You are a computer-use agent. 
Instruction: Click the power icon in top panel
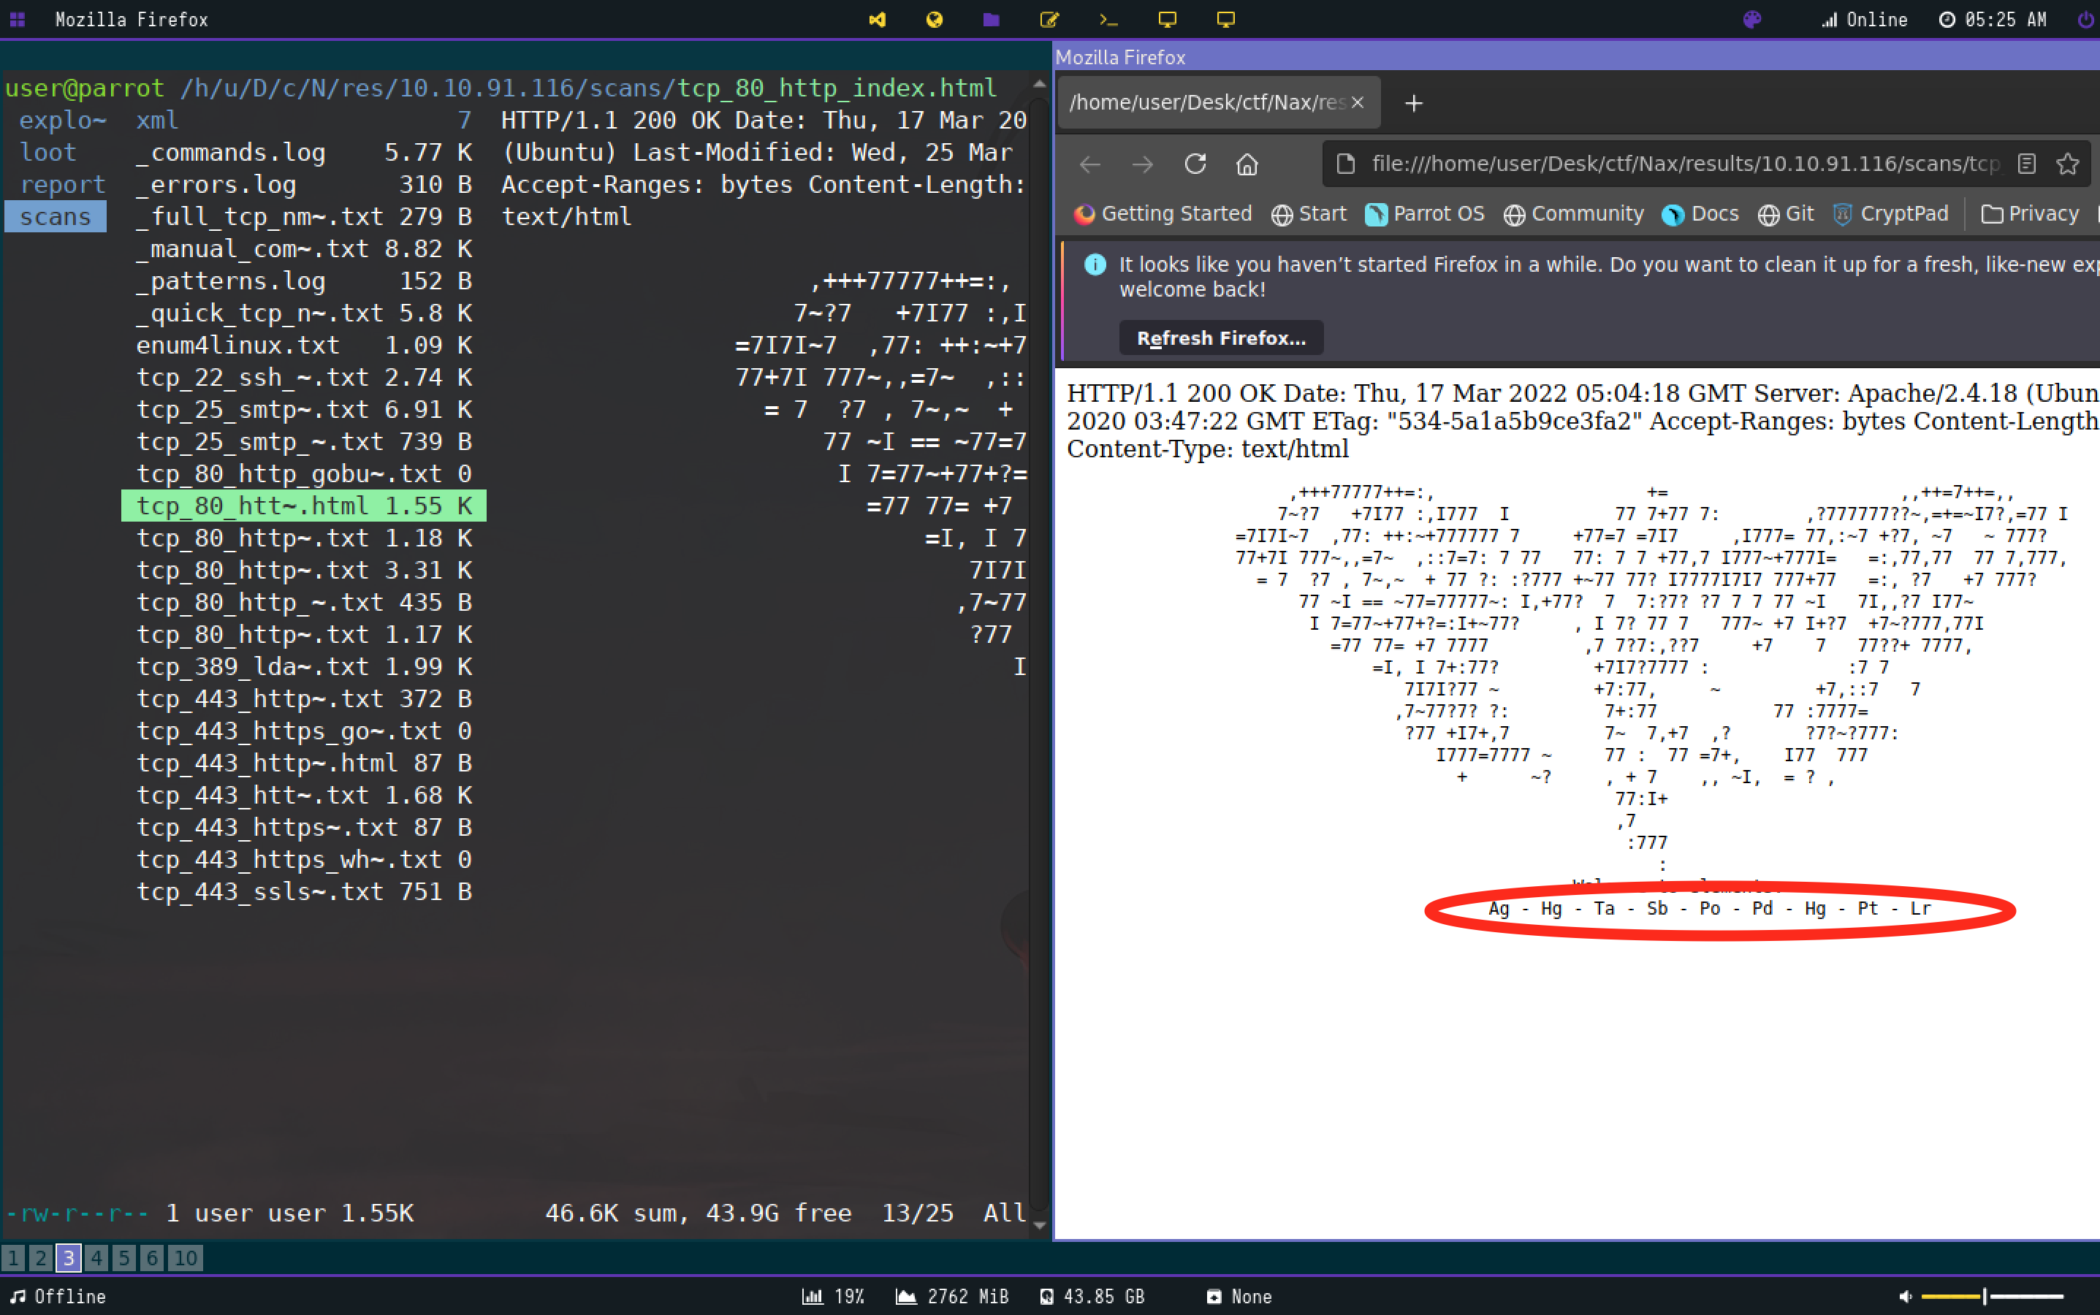pyautogui.click(x=2085, y=19)
